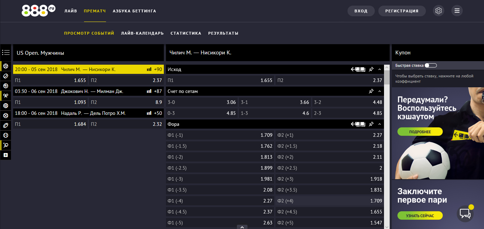Click Подробнее on the cashout banner
484x229 pixels.
pos(420,132)
